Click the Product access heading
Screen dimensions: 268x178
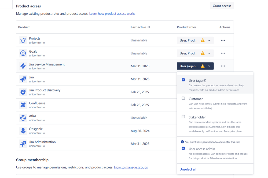[28, 6]
